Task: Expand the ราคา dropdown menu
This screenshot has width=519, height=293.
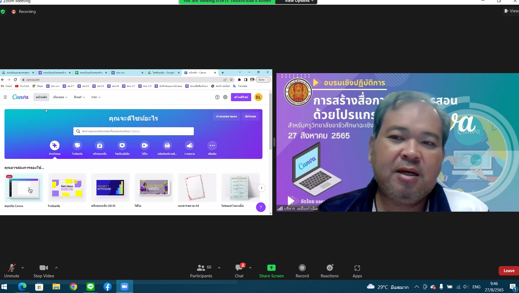Action: tap(96, 97)
